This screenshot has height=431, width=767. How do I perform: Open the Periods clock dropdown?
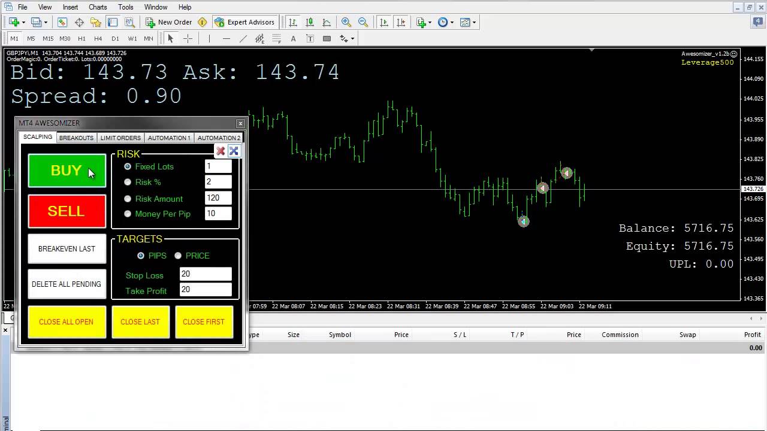tap(446, 22)
